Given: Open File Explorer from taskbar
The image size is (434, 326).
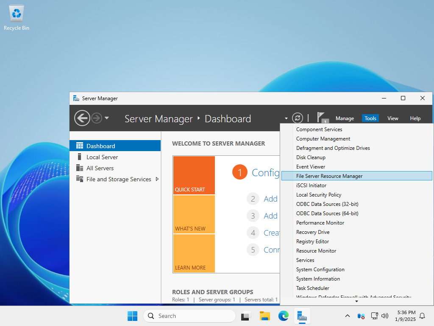Looking at the screenshot, I should click(264, 316).
